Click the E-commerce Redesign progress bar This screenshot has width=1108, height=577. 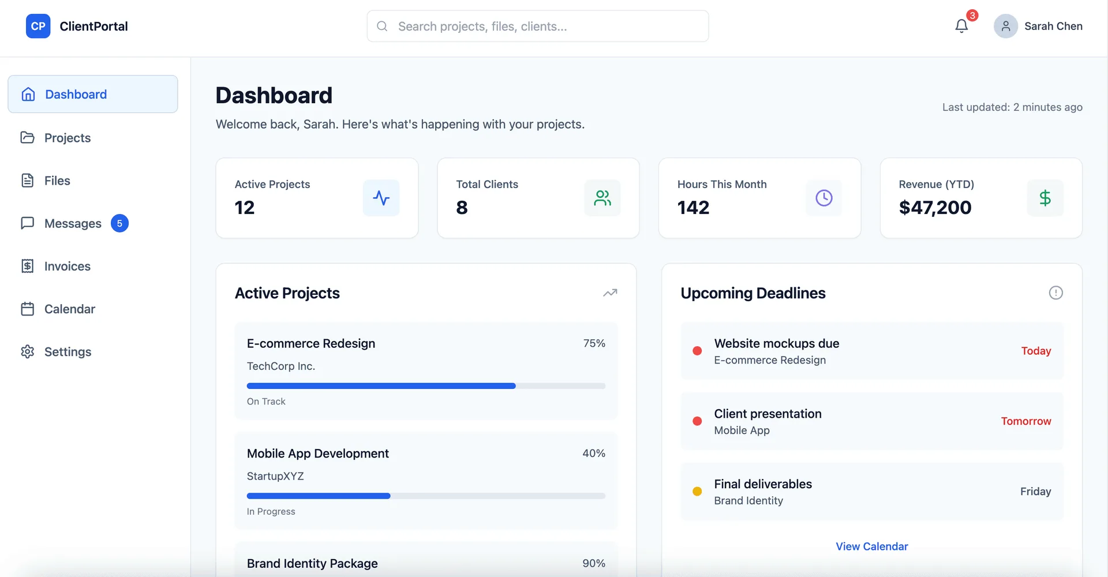click(x=426, y=386)
